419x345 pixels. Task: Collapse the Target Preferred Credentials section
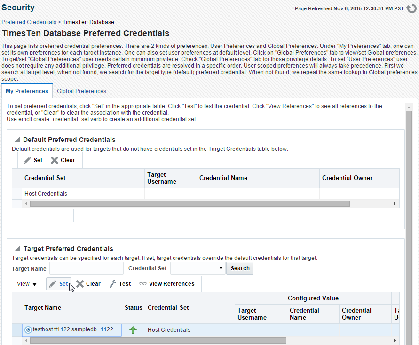click(x=17, y=249)
